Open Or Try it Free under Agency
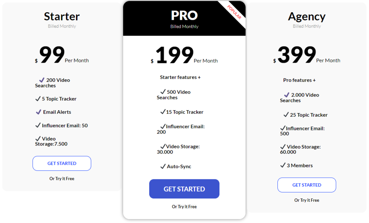The image size is (369, 223). pos(307,200)
